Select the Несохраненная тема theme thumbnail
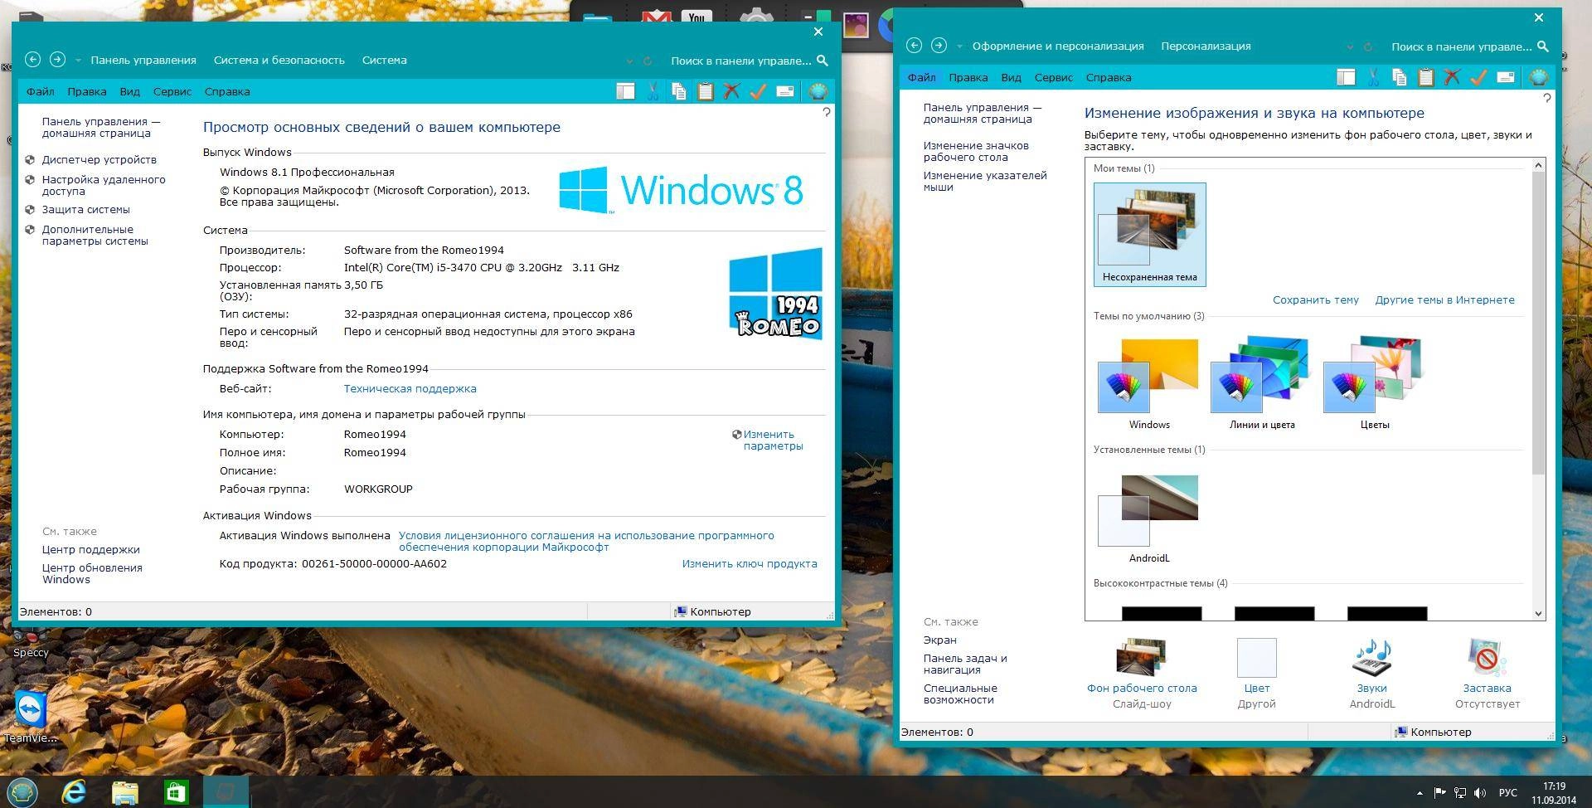The width and height of the screenshot is (1592, 808). click(1149, 235)
